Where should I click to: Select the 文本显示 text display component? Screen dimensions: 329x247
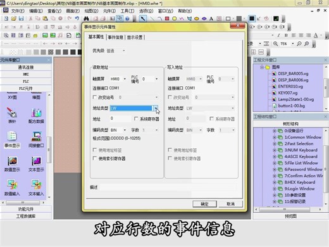click(x=36, y=164)
